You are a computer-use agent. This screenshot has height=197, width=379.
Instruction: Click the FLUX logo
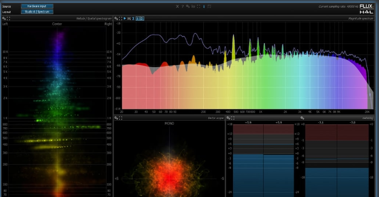tap(367, 6)
